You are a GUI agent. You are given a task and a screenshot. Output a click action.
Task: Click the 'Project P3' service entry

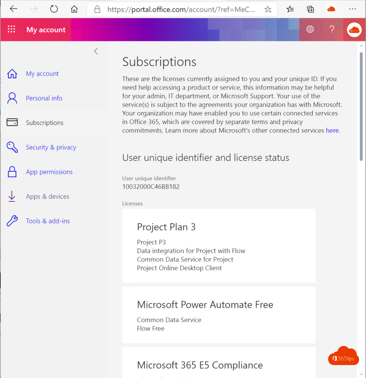click(x=151, y=242)
